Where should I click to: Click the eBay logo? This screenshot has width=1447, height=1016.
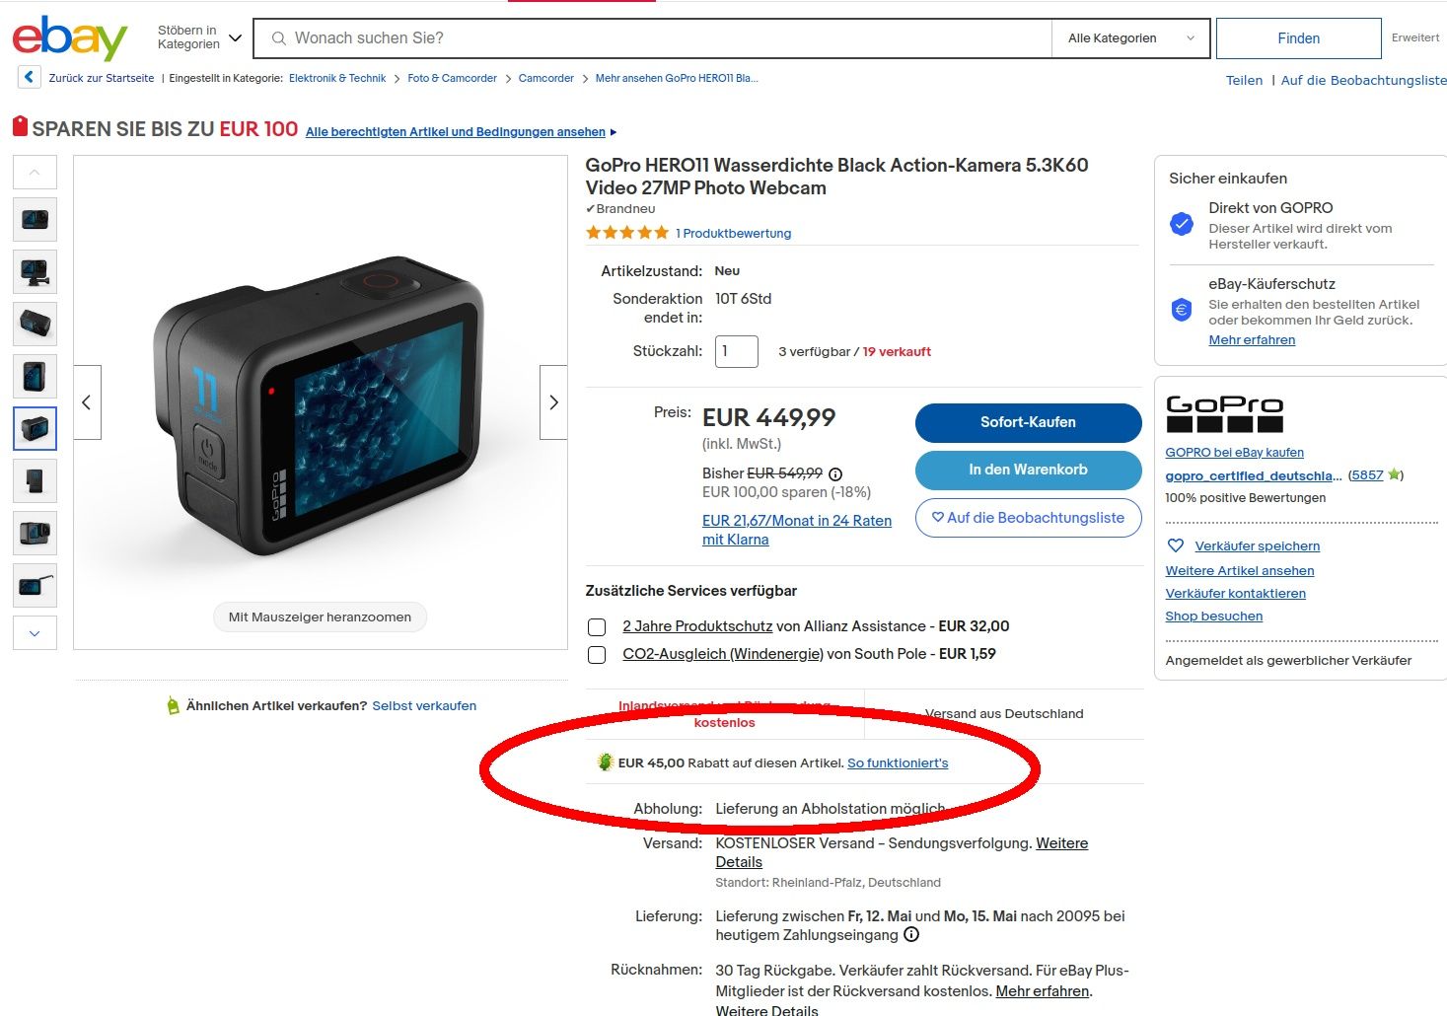(69, 37)
